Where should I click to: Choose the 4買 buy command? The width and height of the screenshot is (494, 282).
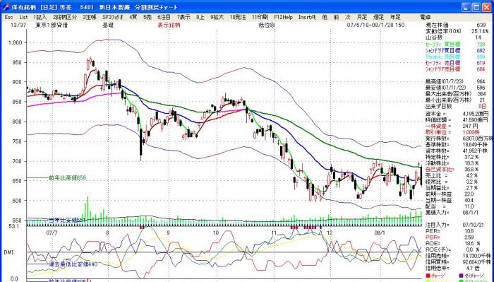pos(133,17)
